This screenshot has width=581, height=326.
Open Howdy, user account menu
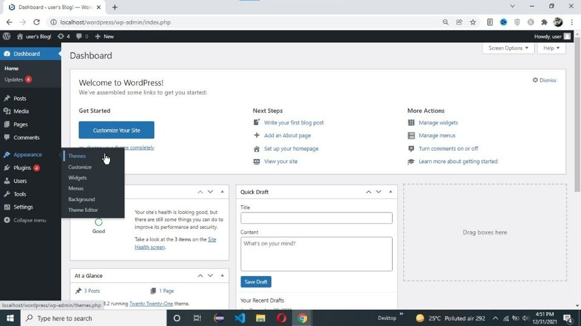(x=552, y=36)
